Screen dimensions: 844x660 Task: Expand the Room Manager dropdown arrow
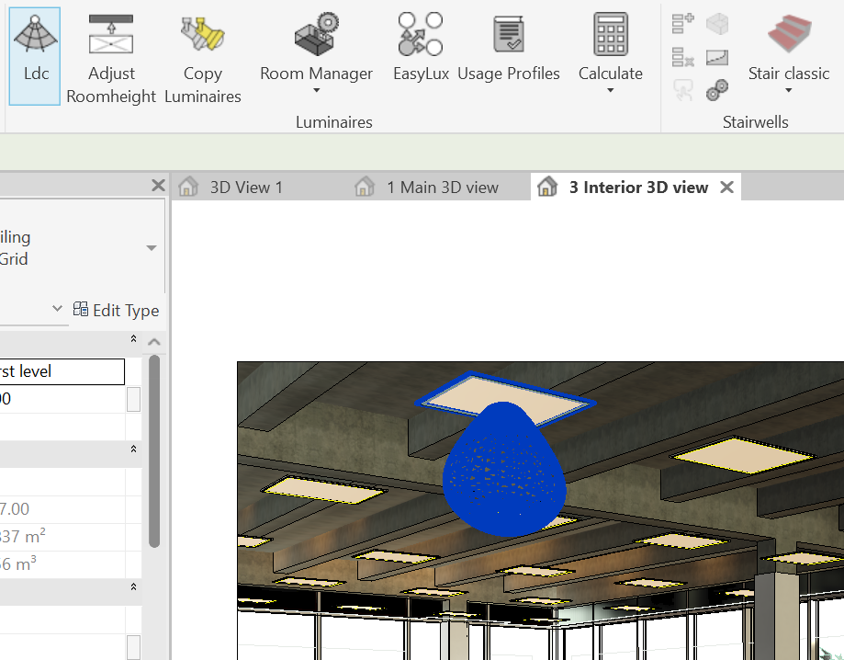[316, 91]
